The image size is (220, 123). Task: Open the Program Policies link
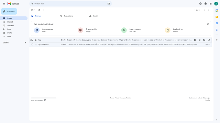(126, 98)
